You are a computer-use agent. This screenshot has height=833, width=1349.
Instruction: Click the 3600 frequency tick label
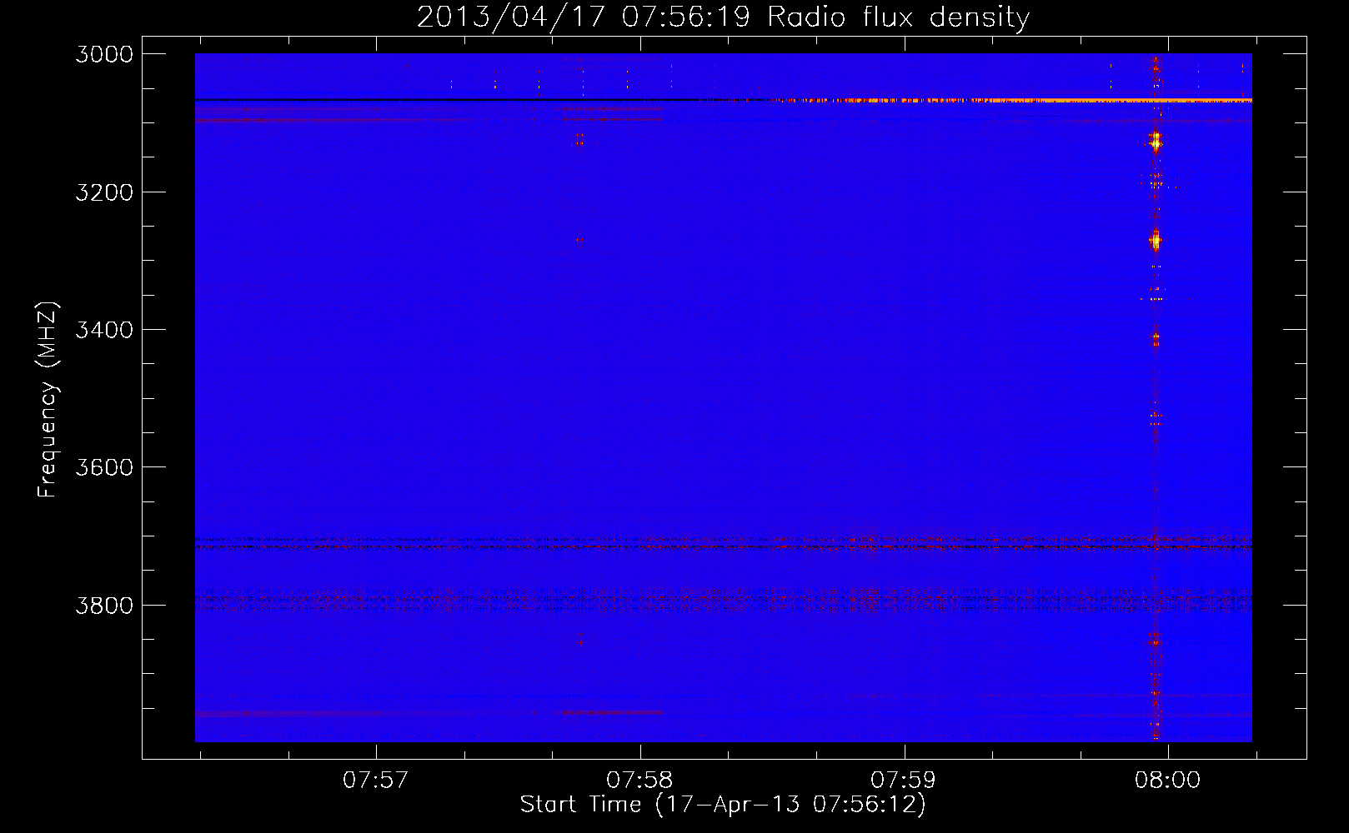tap(104, 467)
